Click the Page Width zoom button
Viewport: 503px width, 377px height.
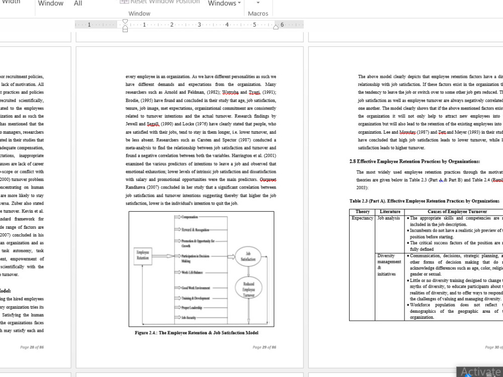(x=11, y=2)
